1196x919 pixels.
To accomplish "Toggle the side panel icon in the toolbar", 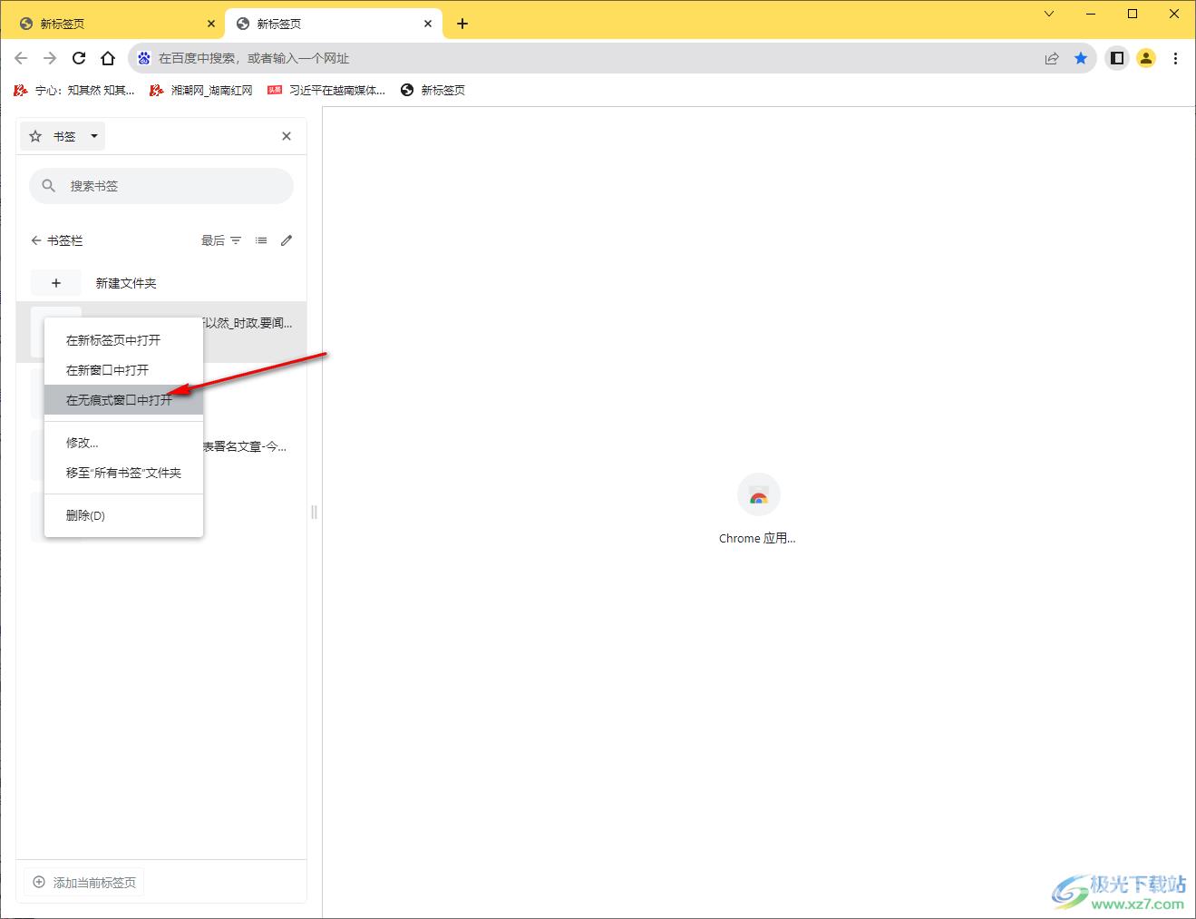I will pos(1117,58).
